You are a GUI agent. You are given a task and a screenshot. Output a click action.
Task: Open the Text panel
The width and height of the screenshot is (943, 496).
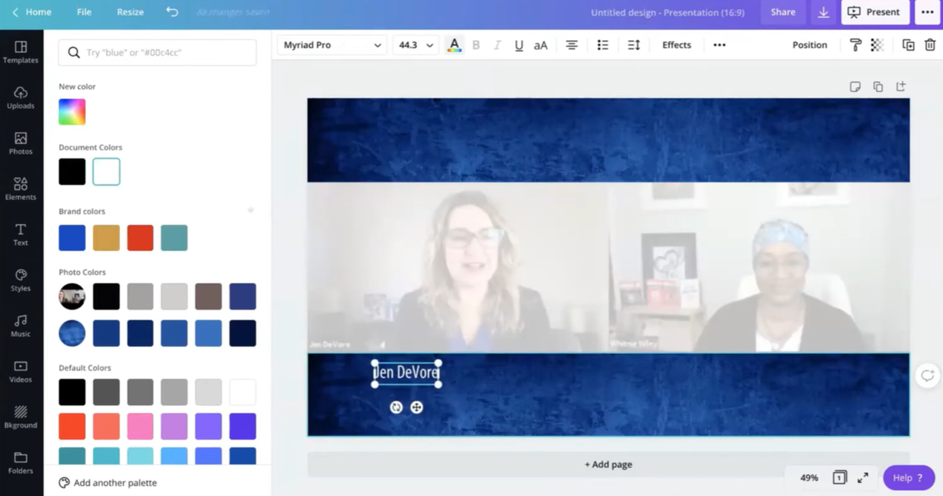[x=20, y=234]
